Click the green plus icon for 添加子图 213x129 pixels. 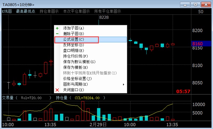(57, 28)
